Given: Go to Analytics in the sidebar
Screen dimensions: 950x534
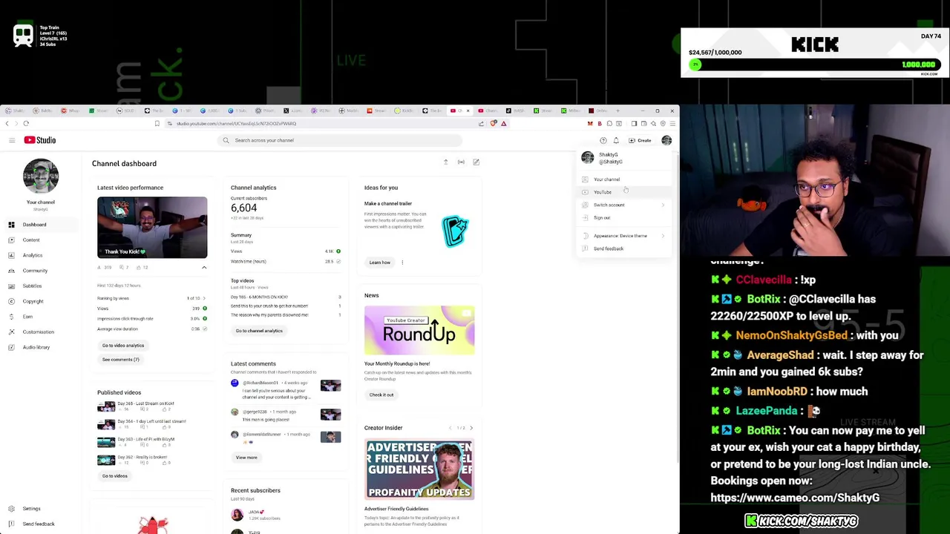Looking at the screenshot, I should [40, 255].
